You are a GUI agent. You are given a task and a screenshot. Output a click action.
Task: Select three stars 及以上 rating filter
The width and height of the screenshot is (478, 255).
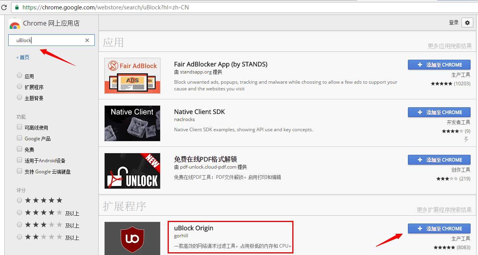[x=20, y=225]
